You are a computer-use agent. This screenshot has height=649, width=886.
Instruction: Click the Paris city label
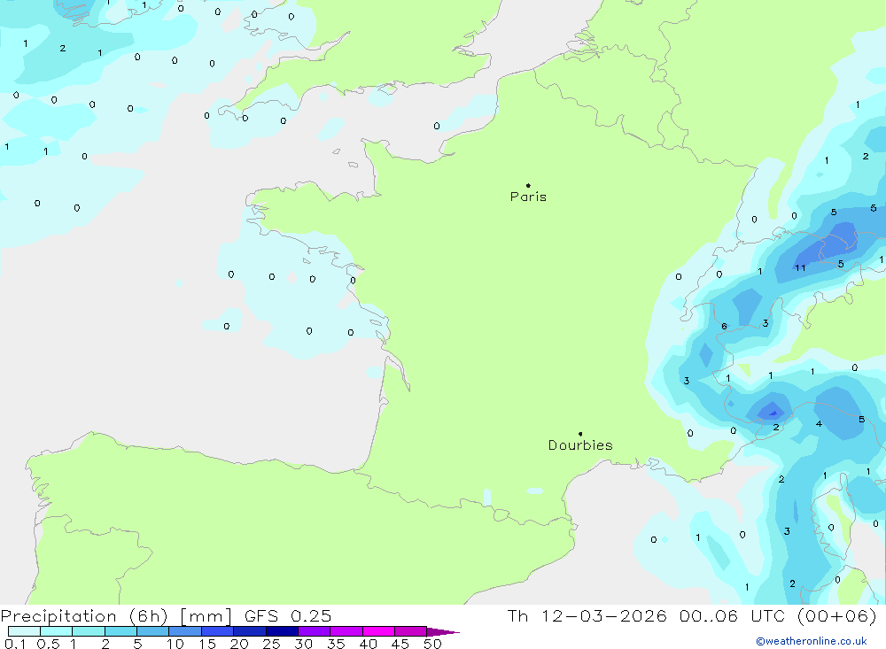tap(528, 197)
